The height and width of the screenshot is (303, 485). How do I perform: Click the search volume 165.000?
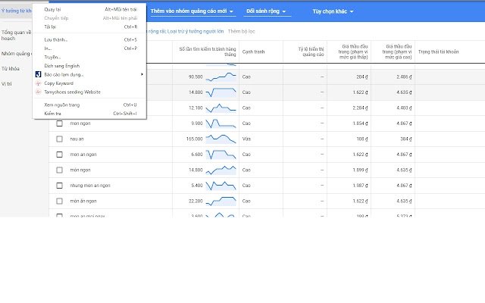(x=194, y=139)
